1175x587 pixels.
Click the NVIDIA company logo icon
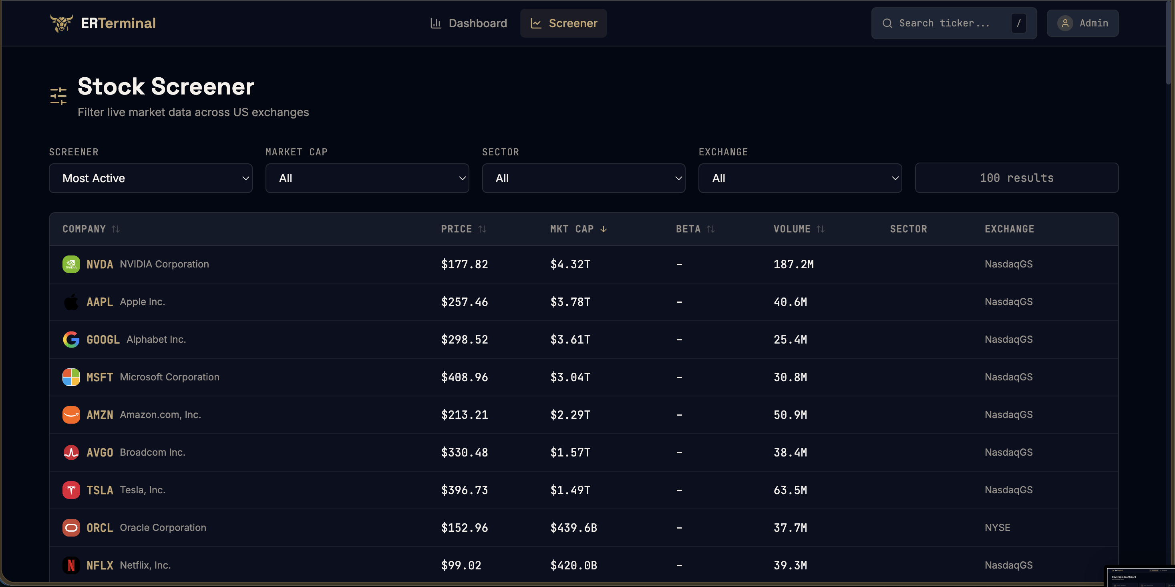point(71,264)
